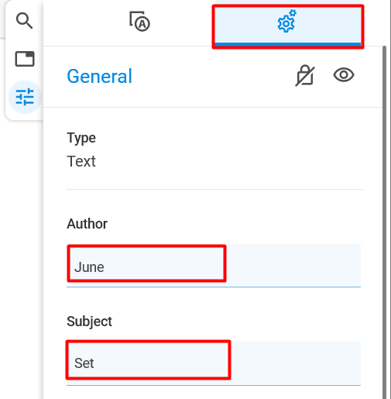Click the blue underline of active gear tab
Image resolution: width=391 pixels, height=399 pixels.
[288, 44]
